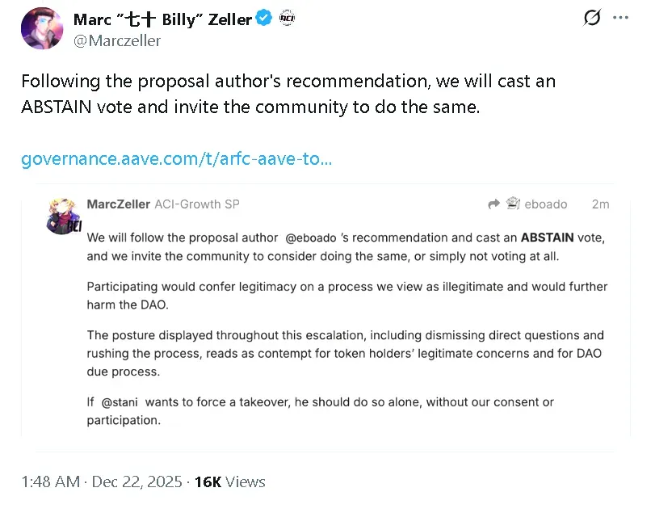The image size is (672, 513).
Task: Click the tweet text about ABSTAIN vote
Action: tap(288, 94)
